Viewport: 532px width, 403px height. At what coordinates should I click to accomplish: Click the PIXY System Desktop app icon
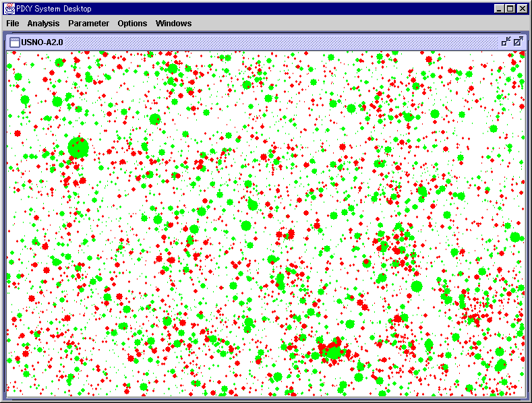pos(9,9)
